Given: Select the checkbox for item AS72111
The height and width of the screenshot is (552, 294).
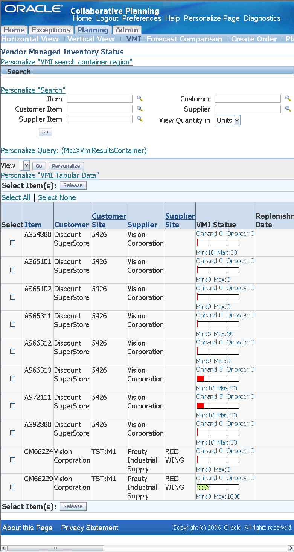Looking at the screenshot, I should point(12,406).
